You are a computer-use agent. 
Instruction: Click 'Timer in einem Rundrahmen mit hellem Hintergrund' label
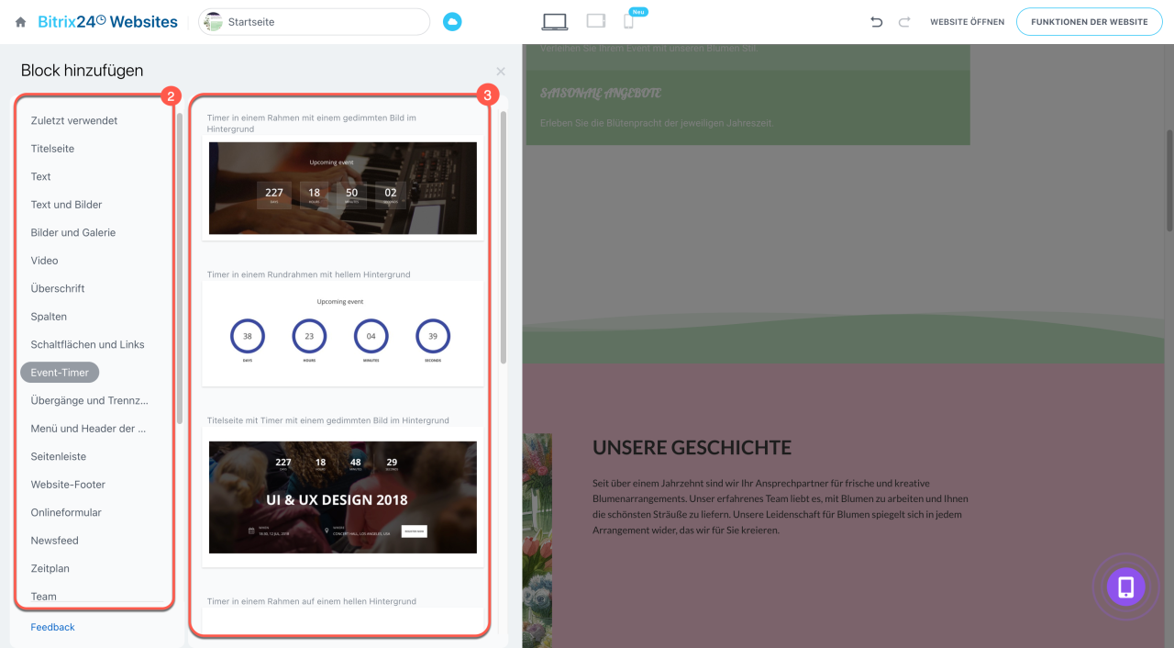pos(309,274)
